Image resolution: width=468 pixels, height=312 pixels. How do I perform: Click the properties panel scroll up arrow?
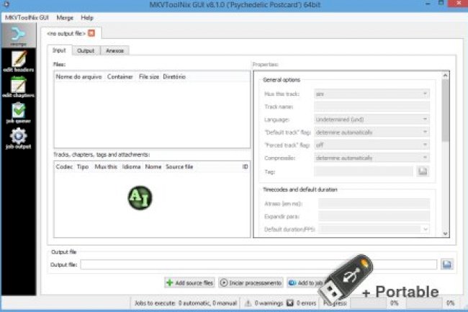point(445,76)
